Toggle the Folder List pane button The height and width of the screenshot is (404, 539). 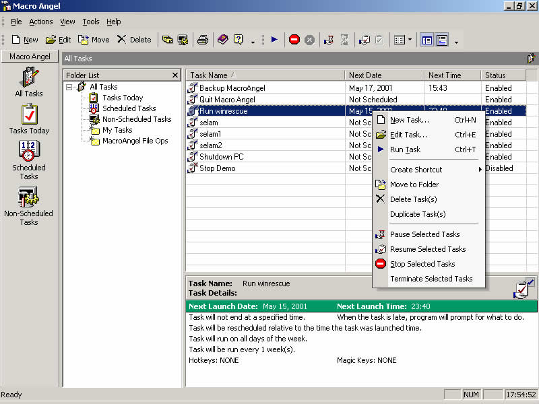pos(427,40)
